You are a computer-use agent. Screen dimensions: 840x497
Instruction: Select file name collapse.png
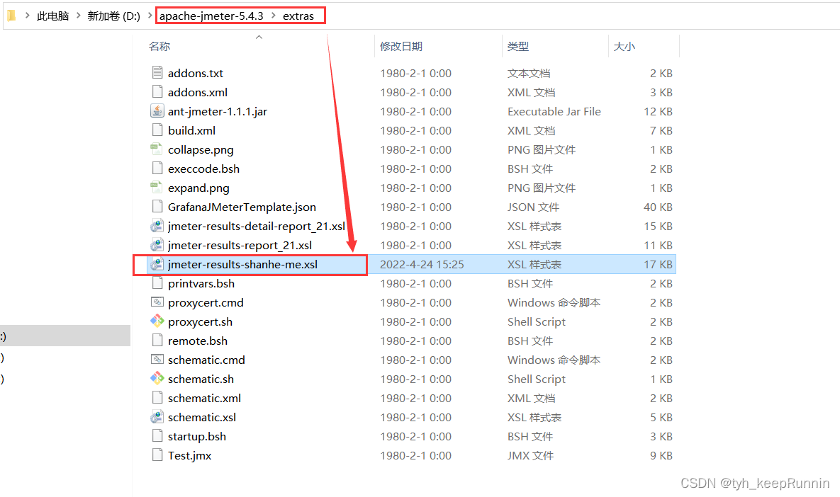201,150
